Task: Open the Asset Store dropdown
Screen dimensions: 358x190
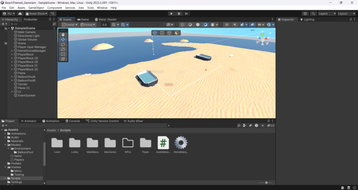Action: (36, 14)
